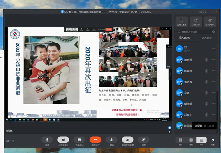This screenshot has width=221, height=153.
Task: Pop out the meeting window from title bar
Action: (201, 12)
